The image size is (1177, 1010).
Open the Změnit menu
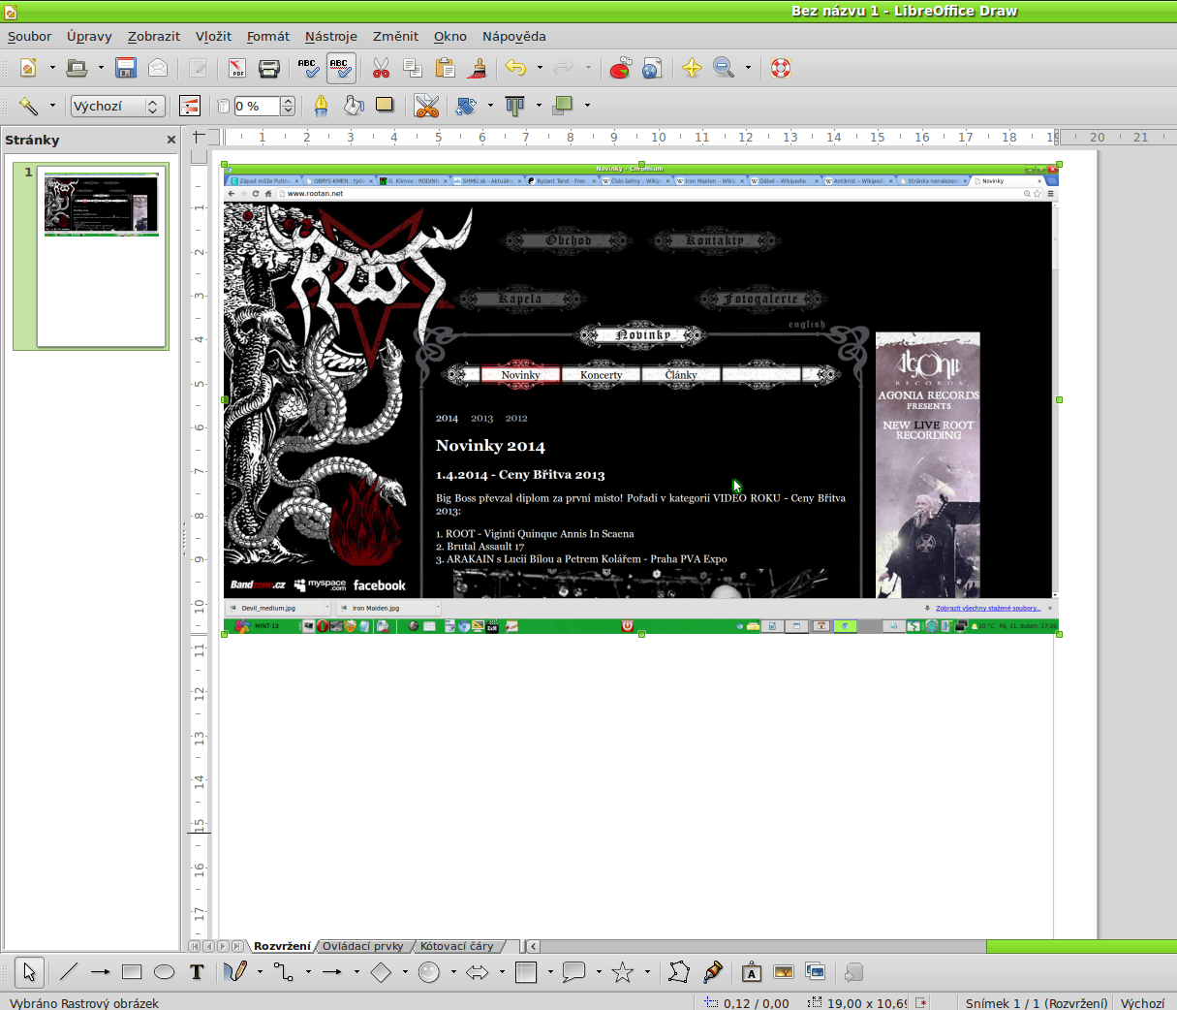(x=395, y=36)
